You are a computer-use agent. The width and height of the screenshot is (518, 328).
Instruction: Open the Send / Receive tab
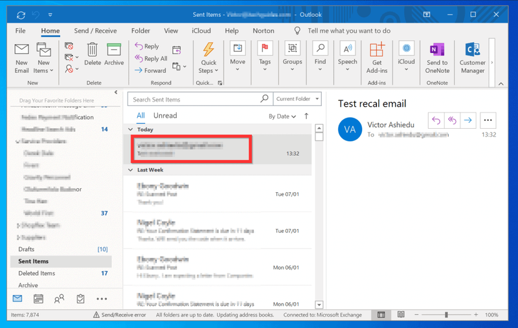tap(95, 30)
